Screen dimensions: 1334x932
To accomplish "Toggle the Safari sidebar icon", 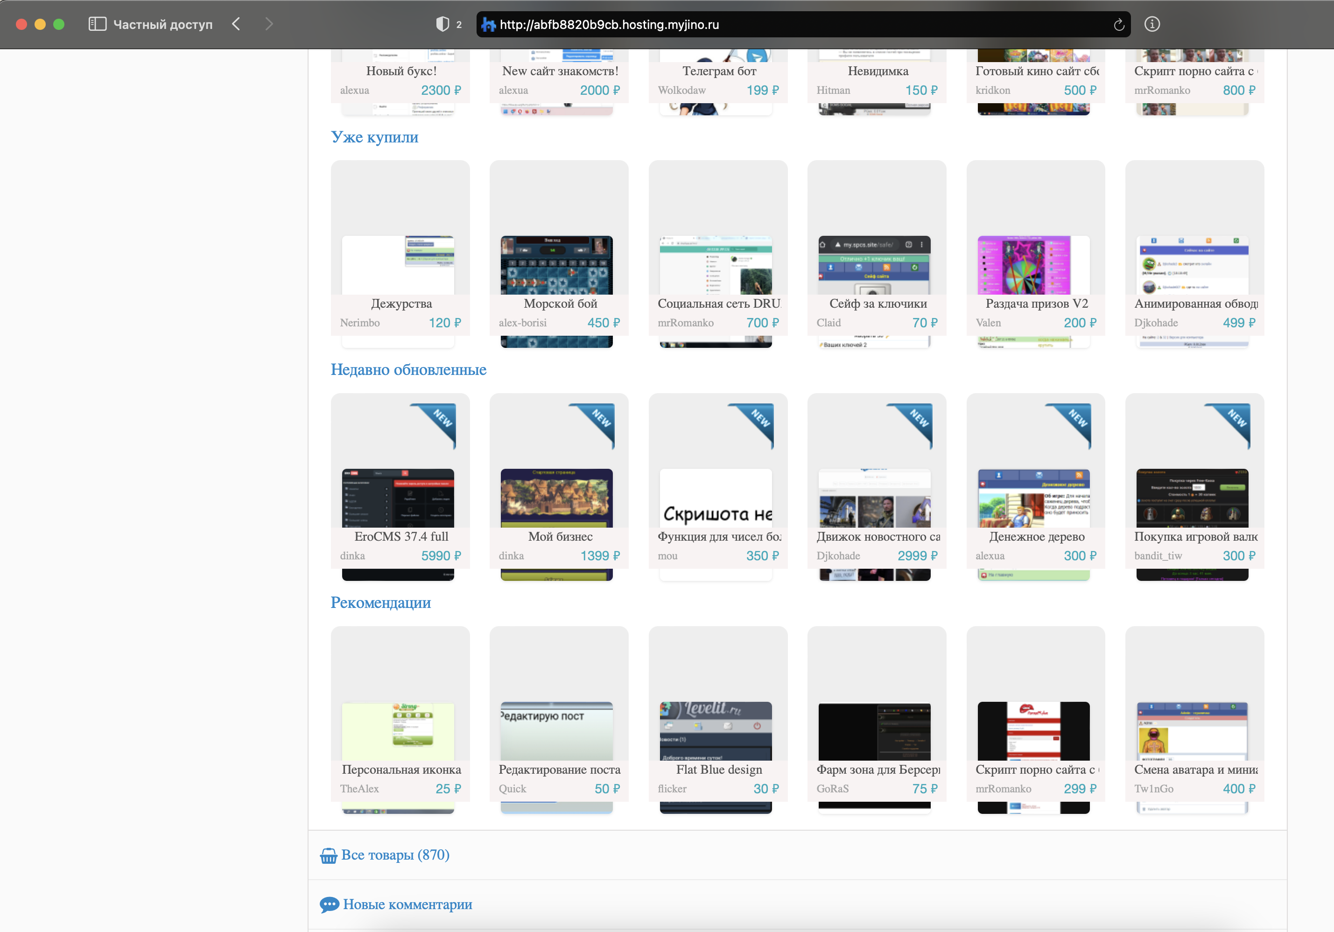I will click(x=97, y=24).
